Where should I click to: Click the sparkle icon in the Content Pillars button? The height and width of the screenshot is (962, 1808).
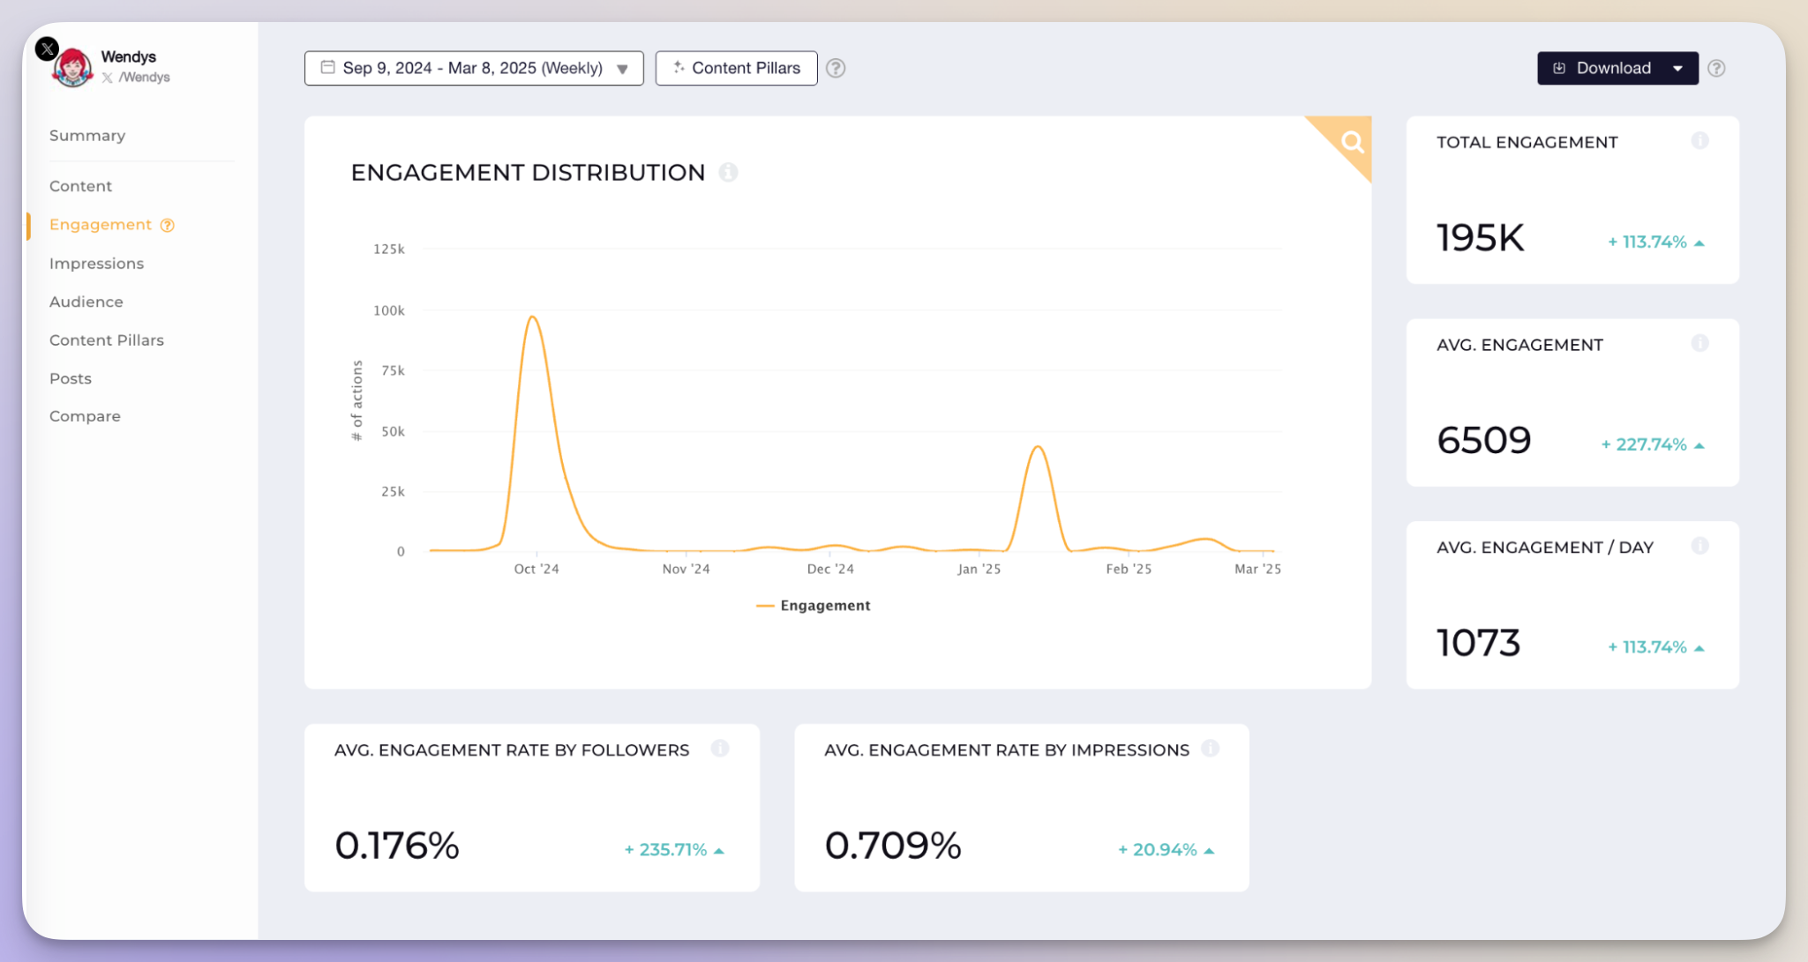(679, 67)
